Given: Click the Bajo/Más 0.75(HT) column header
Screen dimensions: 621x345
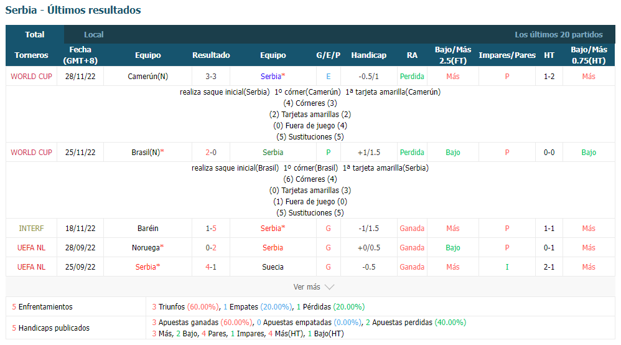Looking at the screenshot, I should (589, 55).
